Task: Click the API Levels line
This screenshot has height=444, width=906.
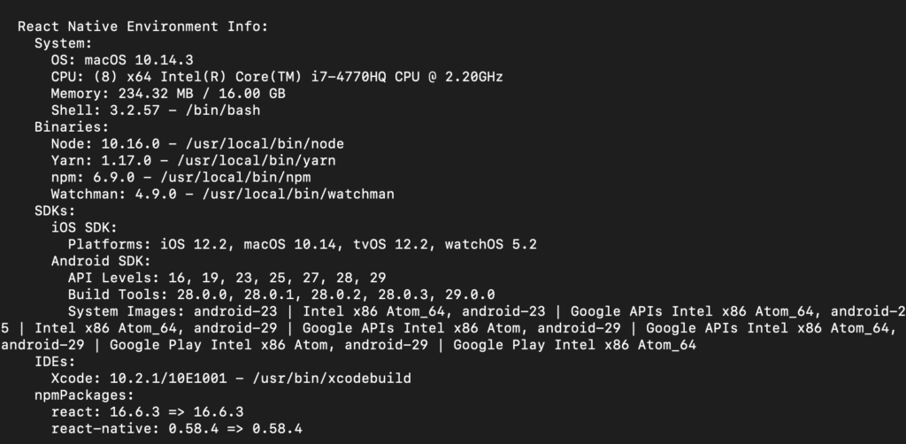Action: [226, 278]
